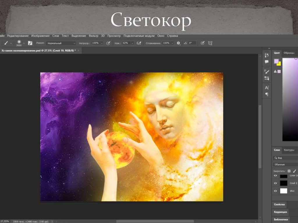This screenshot has width=298, height=223.
Task: Click the tablet pressure smoothing icon
Action: click(x=202, y=43)
